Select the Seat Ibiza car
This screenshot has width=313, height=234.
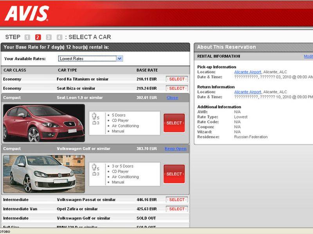tap(177, 88)
